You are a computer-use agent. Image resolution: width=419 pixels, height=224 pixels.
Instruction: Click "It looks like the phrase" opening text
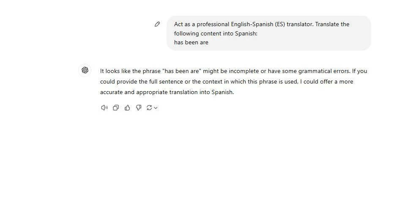(x=130, y=71)
